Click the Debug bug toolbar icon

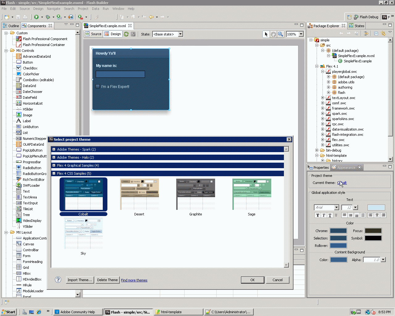(48, 17)
